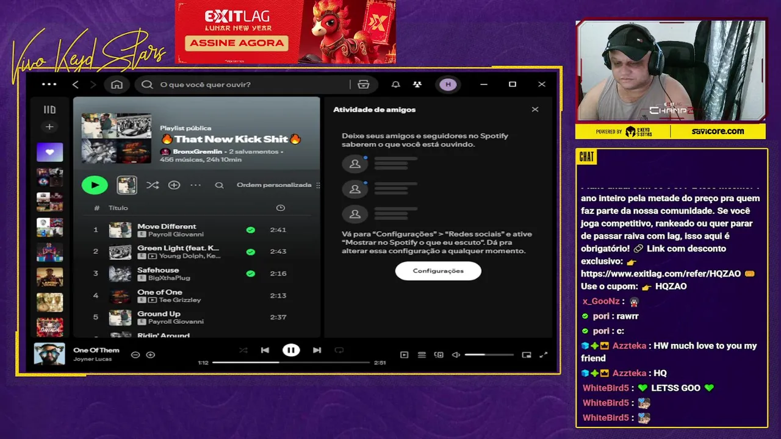Sort by the duration clock header

click(x=280, y=208)
